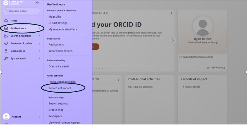The image size is (247, 125).
Task: Open the Publications page link
Action: click(56, 45)
